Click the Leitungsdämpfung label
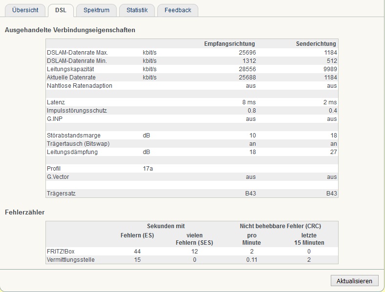The height and width of the screenshot is (292, 385). pos(72,152)
